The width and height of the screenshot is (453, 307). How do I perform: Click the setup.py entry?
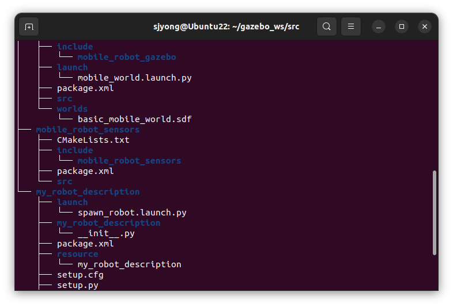pos(77,285)
